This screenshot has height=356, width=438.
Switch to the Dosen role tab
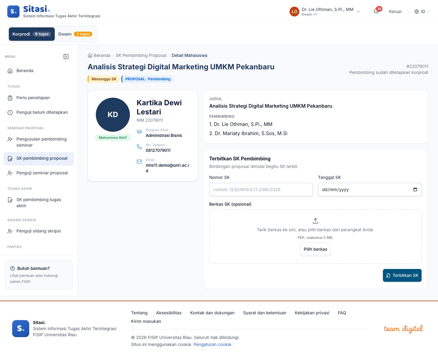(75, 34)
